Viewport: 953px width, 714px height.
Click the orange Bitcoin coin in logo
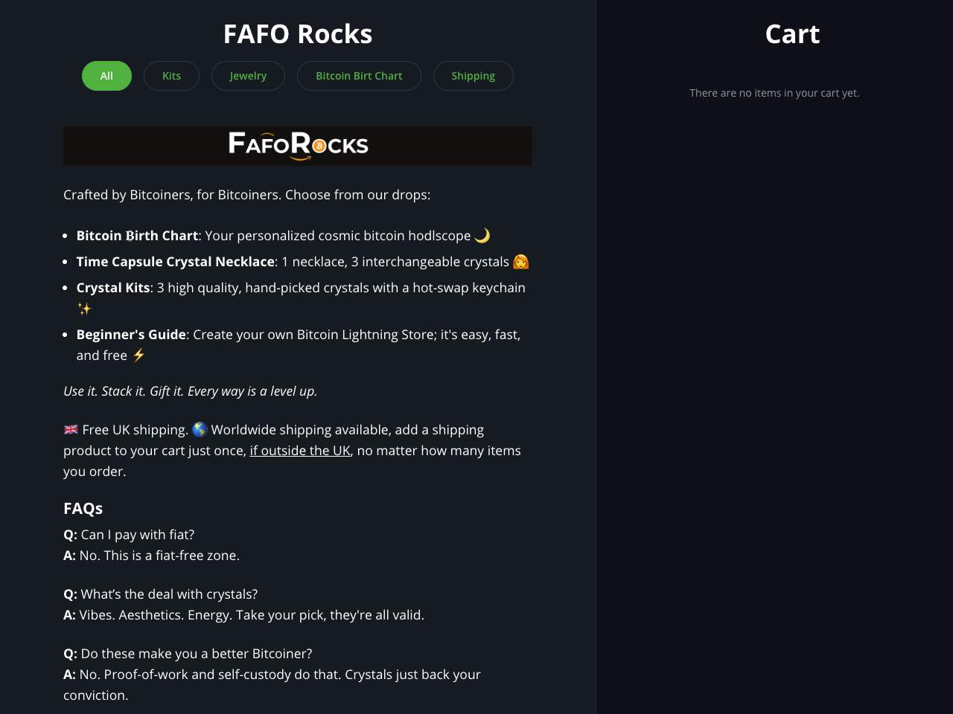tap(319, 146)
